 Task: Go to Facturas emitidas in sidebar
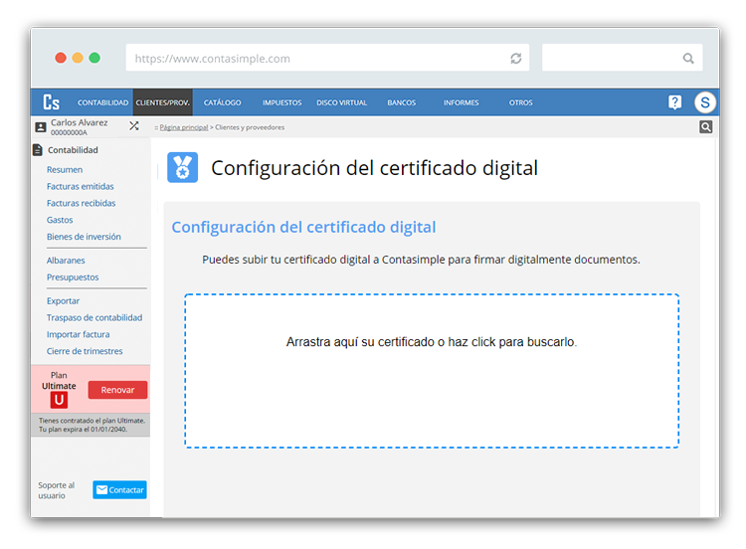click(80, 187)
